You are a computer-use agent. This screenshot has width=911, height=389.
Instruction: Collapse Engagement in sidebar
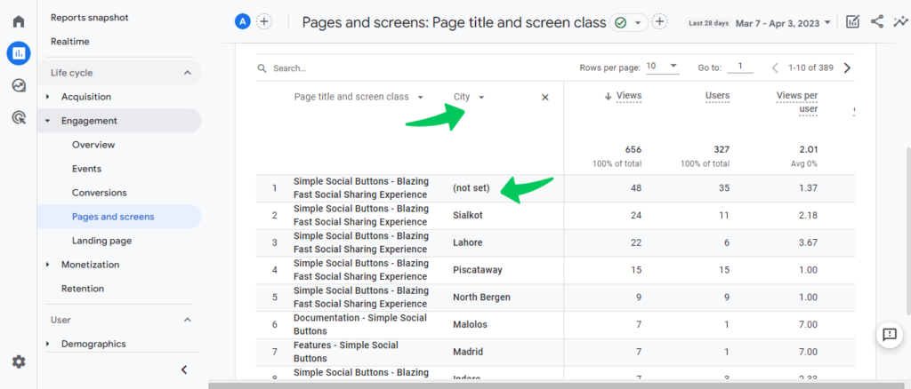(48, 121)
